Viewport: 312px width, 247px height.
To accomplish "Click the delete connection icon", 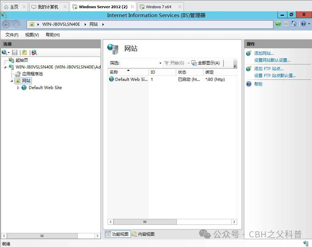I will [x=34, y=52].
